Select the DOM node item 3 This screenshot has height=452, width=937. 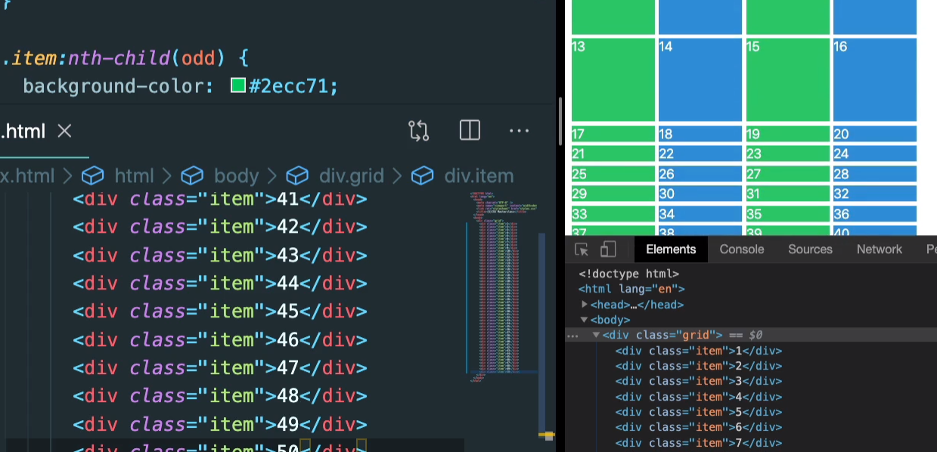point(698,381)
